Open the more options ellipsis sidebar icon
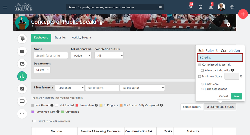Viewport: 250px width, 135px height. tap(22, 113)
